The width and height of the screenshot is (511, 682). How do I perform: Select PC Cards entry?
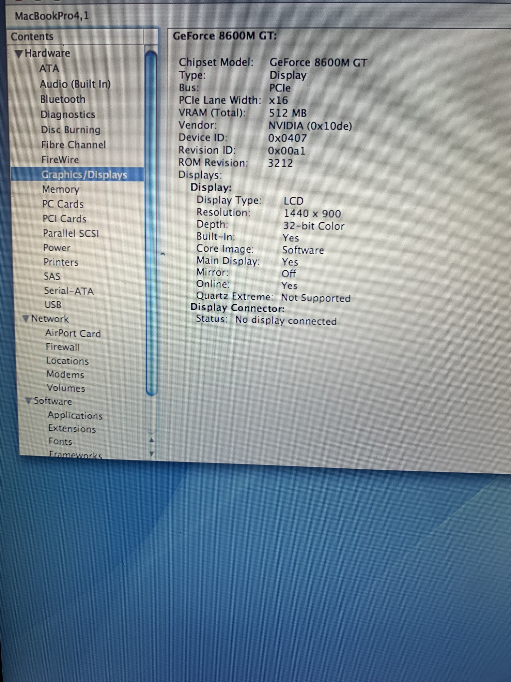[63, 204]
